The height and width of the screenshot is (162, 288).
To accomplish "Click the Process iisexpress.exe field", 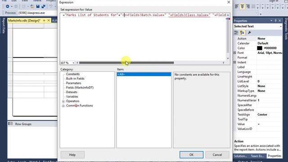I will click(x=38, y=13).
